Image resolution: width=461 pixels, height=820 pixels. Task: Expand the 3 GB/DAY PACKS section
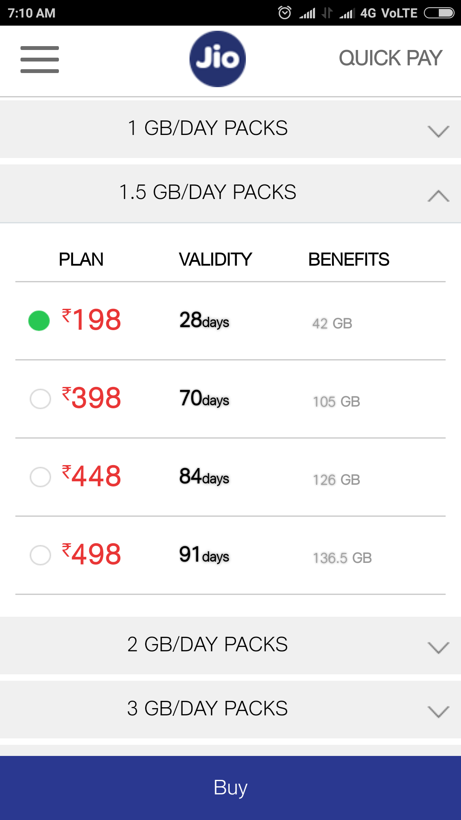pos(230,709)
